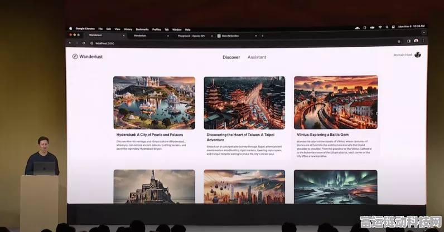The width and height of the screenshot is (444, 232).
Task: Open the View menu
Action: (x=117, y=29)
